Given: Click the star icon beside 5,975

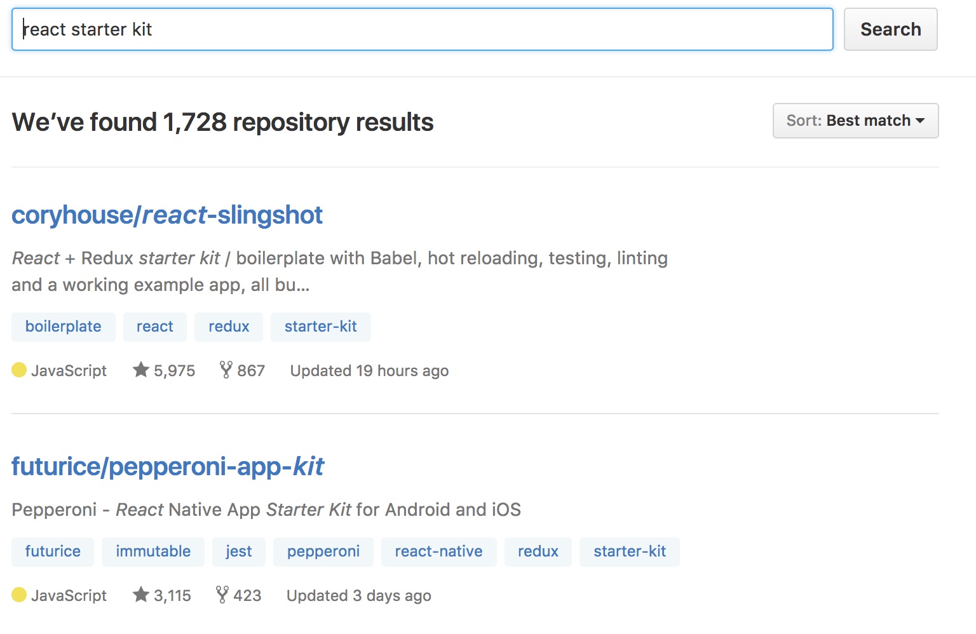Looking at the screenshot, I should pos(140,370).
